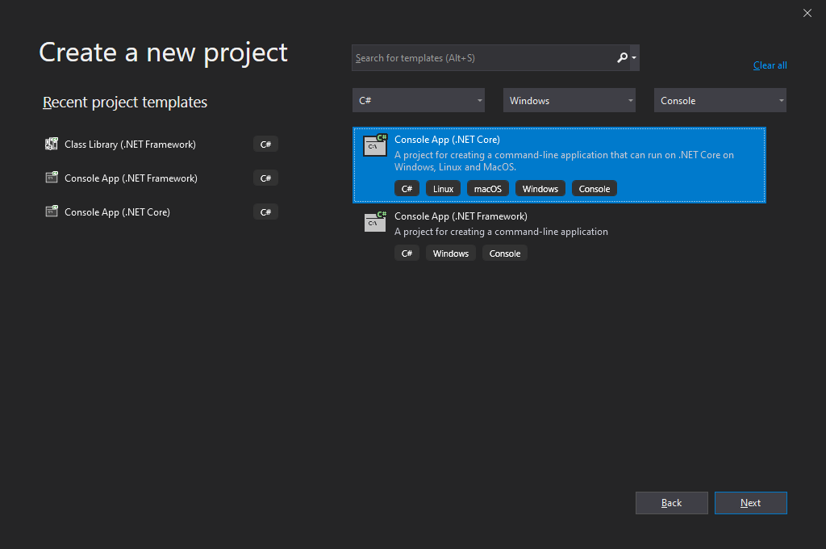826x549 pixels.
Task: Select the Console App (.NET Core) result title
Action: [x=447, y=139]
